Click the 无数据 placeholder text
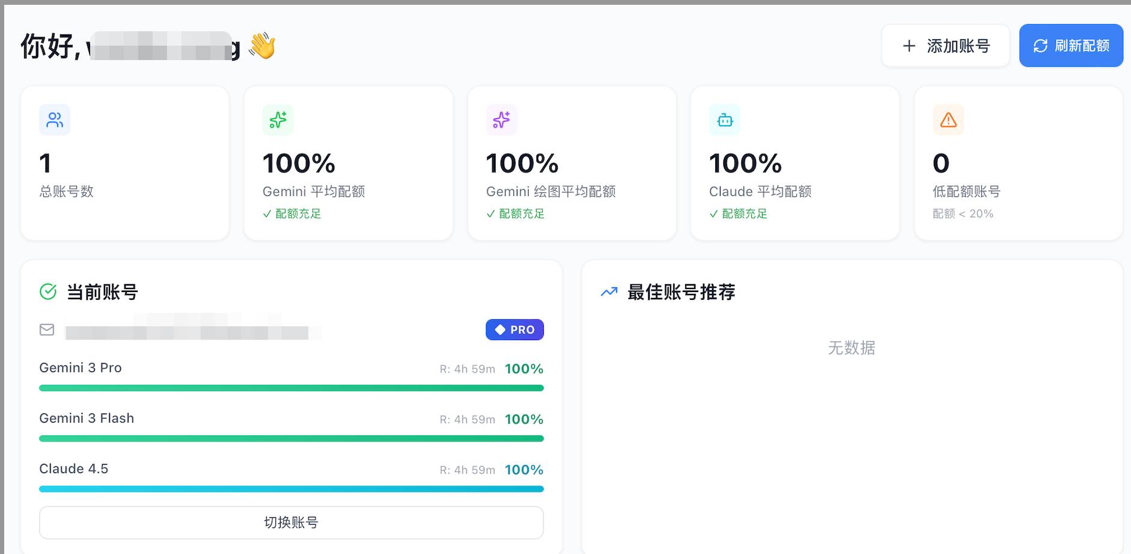Screen dimensions: 1131x554 tap(852, 348)
